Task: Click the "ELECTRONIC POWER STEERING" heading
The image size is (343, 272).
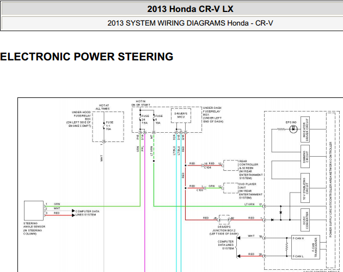Action: (x=87, y=57)
